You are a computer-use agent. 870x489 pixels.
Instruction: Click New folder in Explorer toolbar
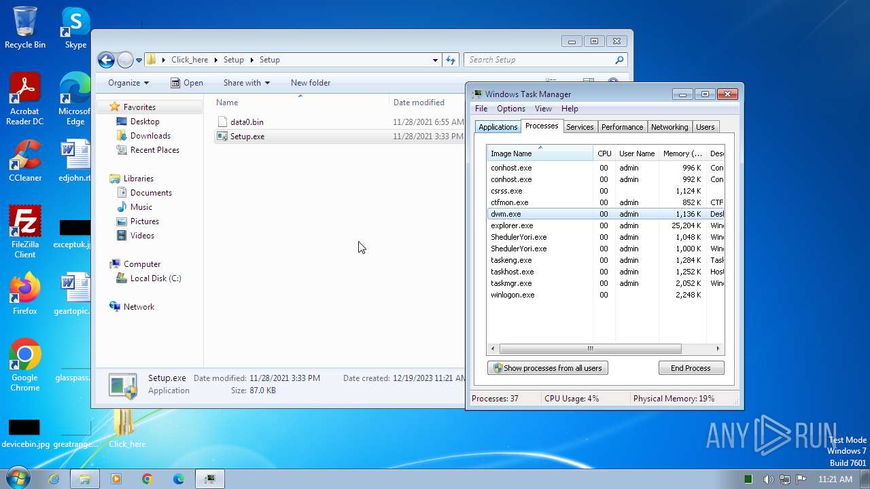311,83
